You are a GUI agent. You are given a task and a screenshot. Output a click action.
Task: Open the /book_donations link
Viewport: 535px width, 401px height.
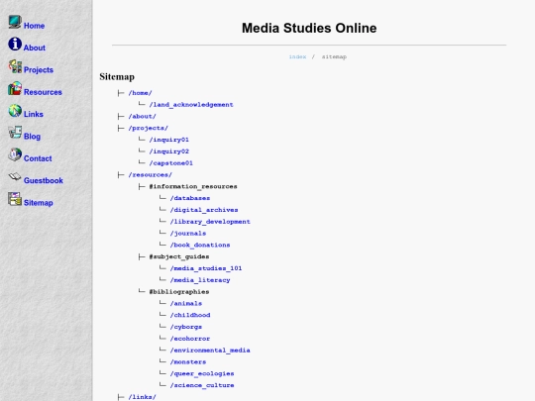pos(200,245)
